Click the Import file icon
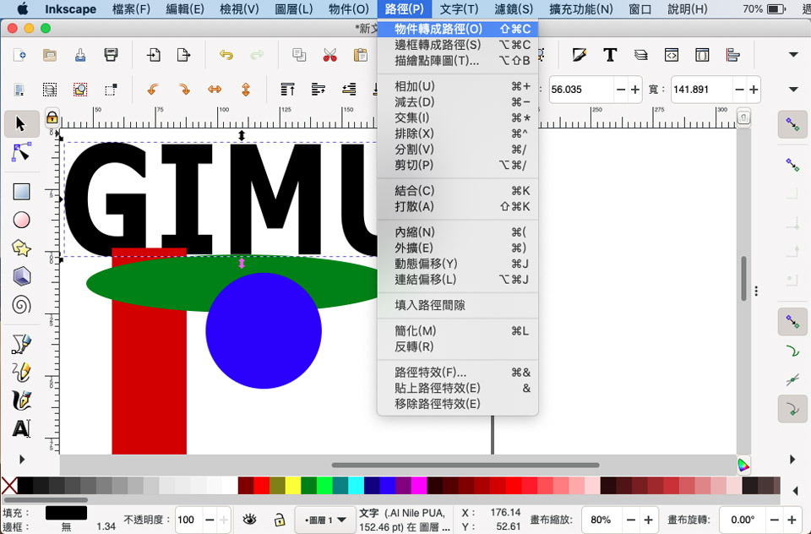Image resolution: width=811 pixels, height=534 pixels. [154, 55]
